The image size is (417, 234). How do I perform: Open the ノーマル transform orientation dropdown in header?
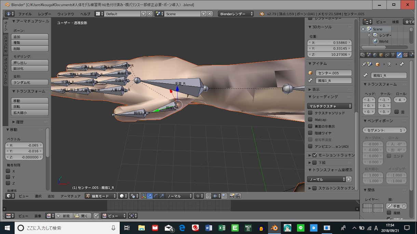pyautogui.click(x=179, y=196)
